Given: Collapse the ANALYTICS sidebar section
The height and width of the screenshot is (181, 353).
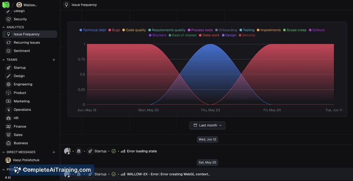Looking at the screenshot, I should click(3, 27).
